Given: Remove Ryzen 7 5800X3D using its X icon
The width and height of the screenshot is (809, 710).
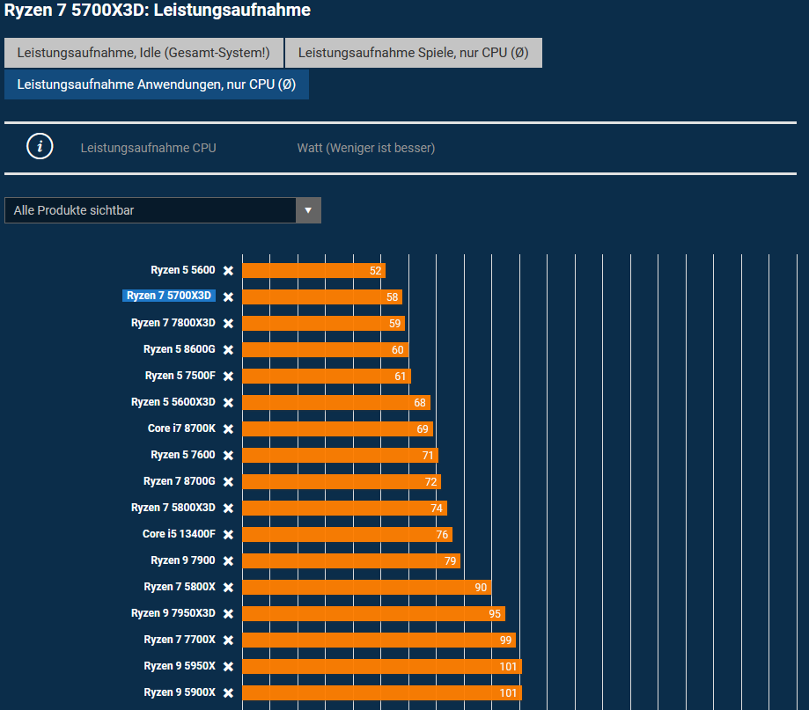Looking at the screenshot, I should pyautogui.click(x=228, y=508).
